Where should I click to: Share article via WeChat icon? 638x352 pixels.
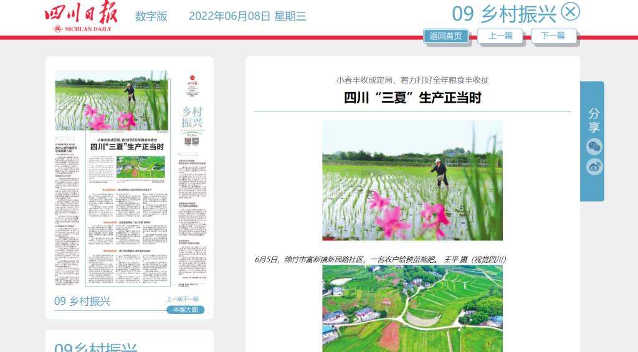click(x=594, y=147)
